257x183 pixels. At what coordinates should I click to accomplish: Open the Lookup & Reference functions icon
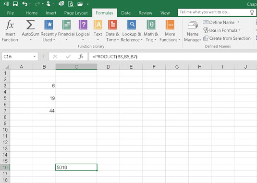(132, 24)
